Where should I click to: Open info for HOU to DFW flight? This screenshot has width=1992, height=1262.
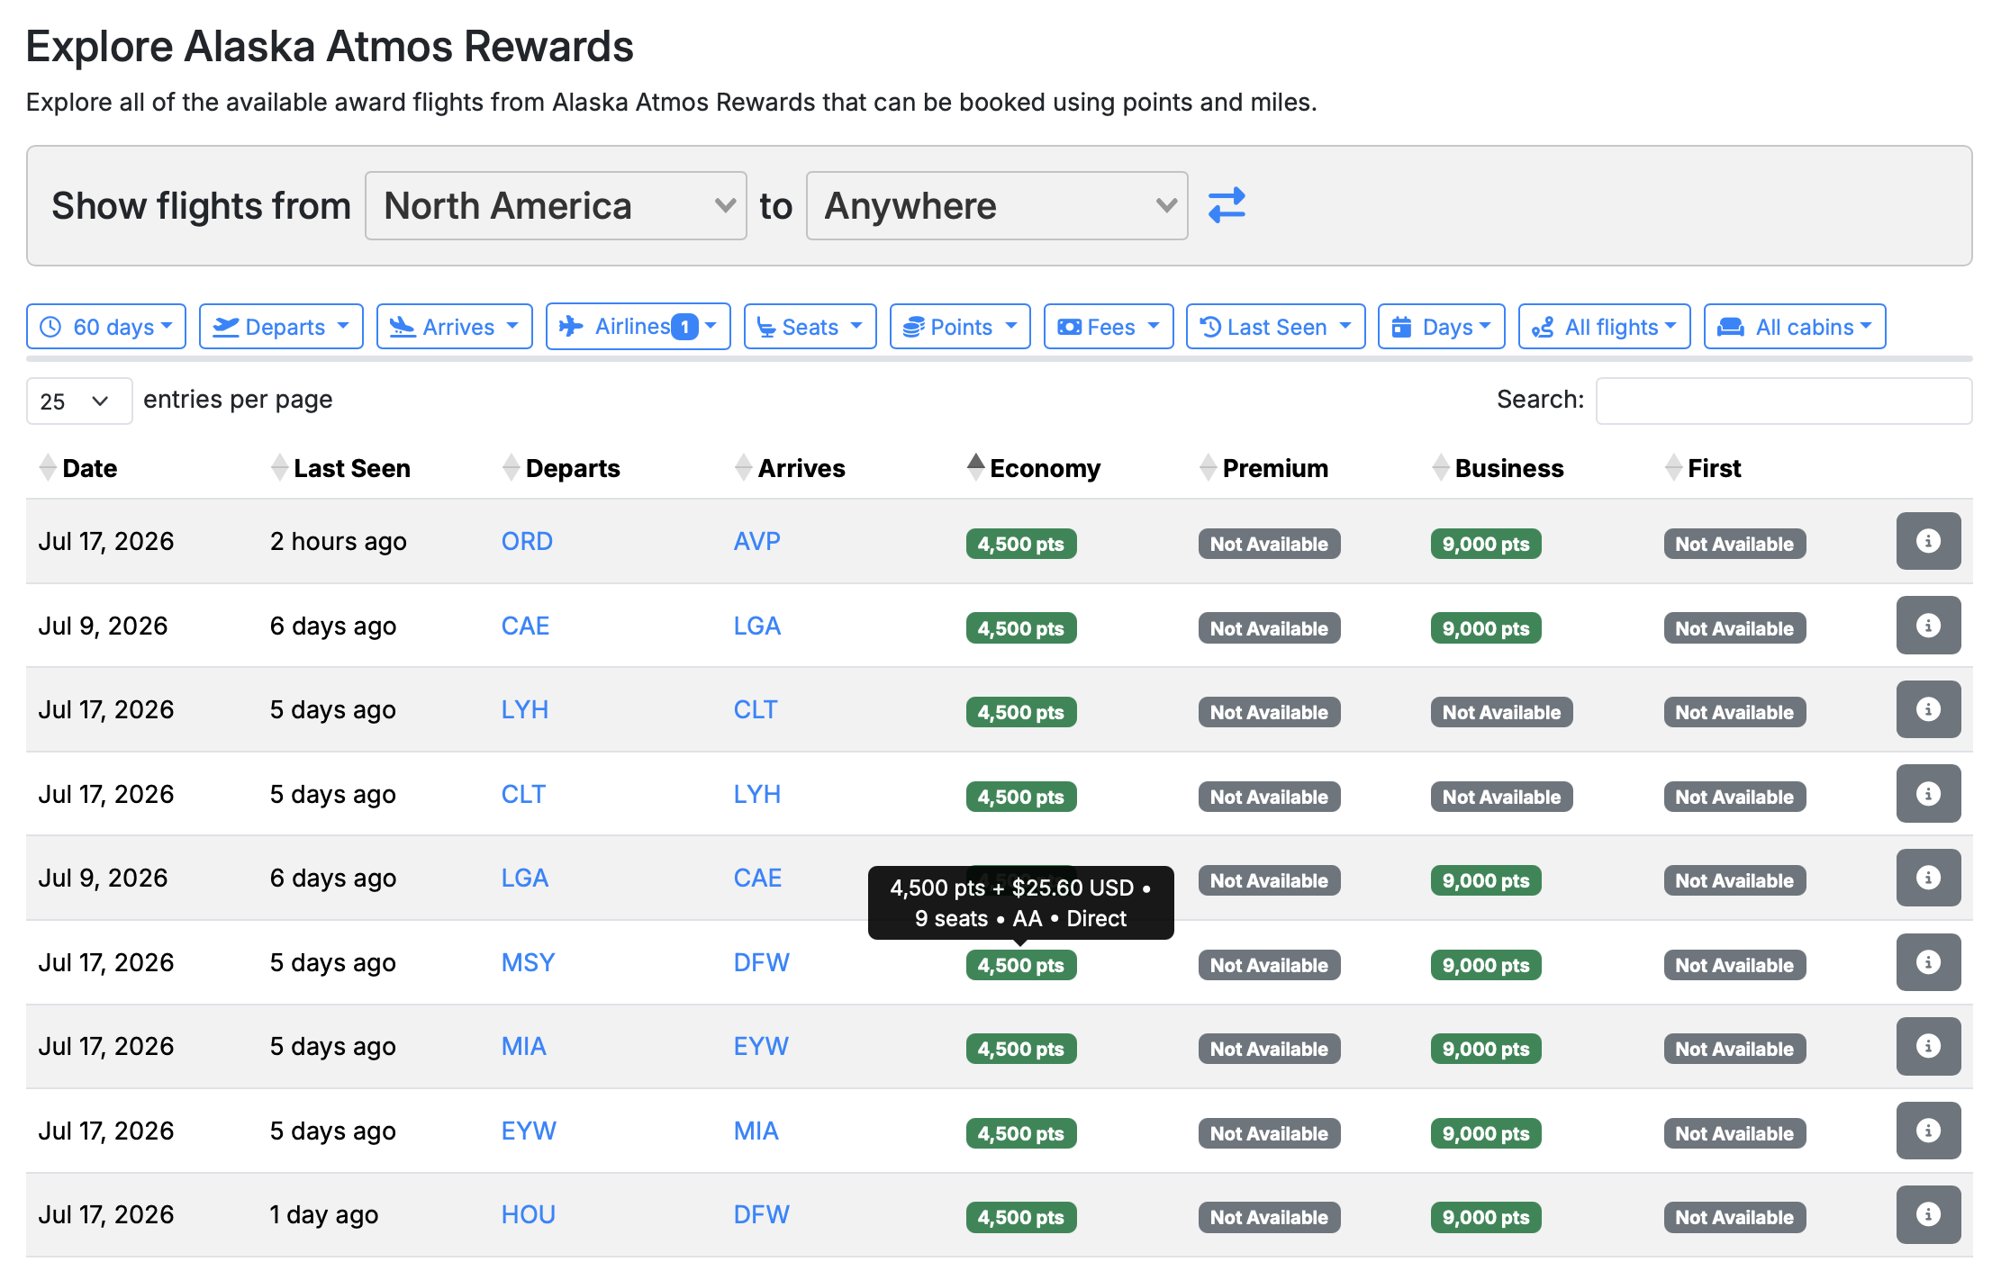[x=1928, y=1214]
